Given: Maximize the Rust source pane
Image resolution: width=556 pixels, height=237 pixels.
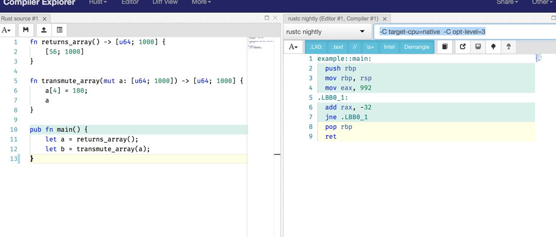Looking at the screenshot, I should (267, 18).
